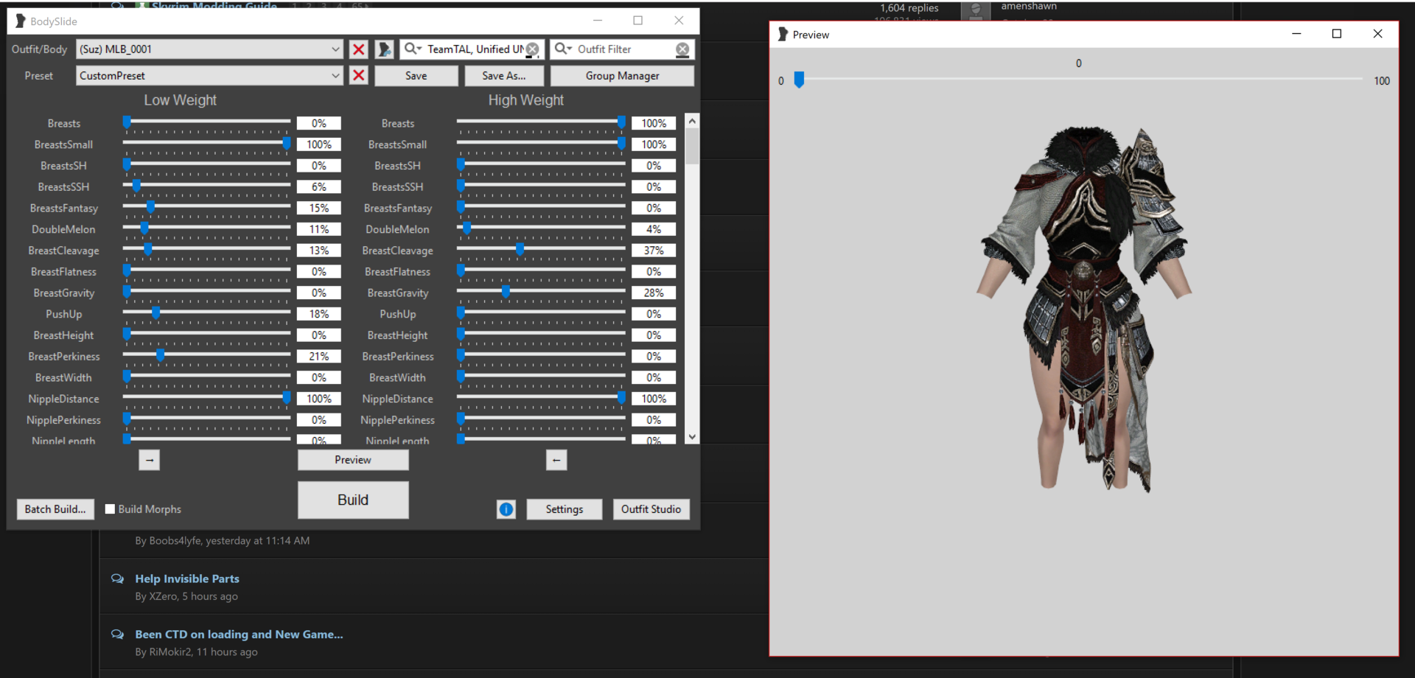Click the High Weight BreastGravity slider handle
The width and height of the screenshot is (1415, 678).
[506, 291]
